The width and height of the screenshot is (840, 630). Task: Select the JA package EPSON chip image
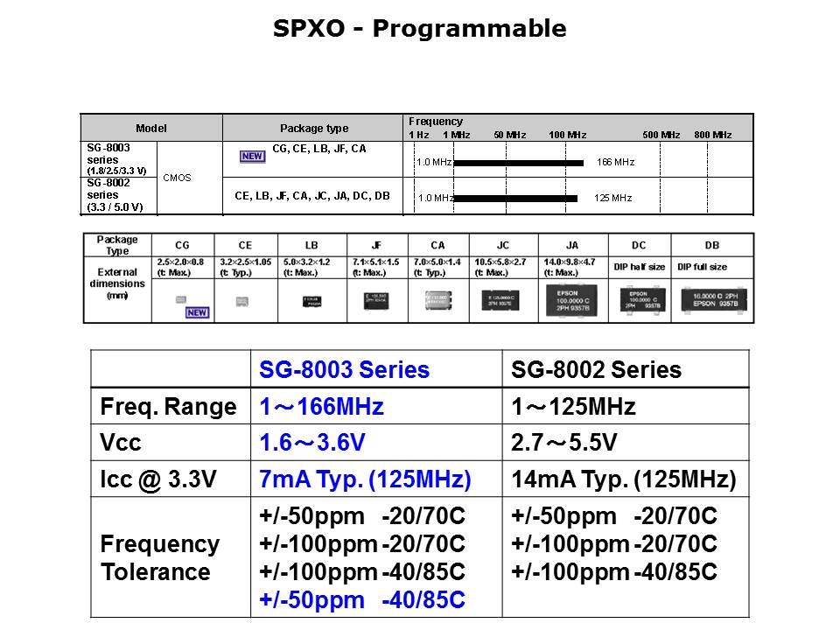pyautogui.click(x=573, y=301)
